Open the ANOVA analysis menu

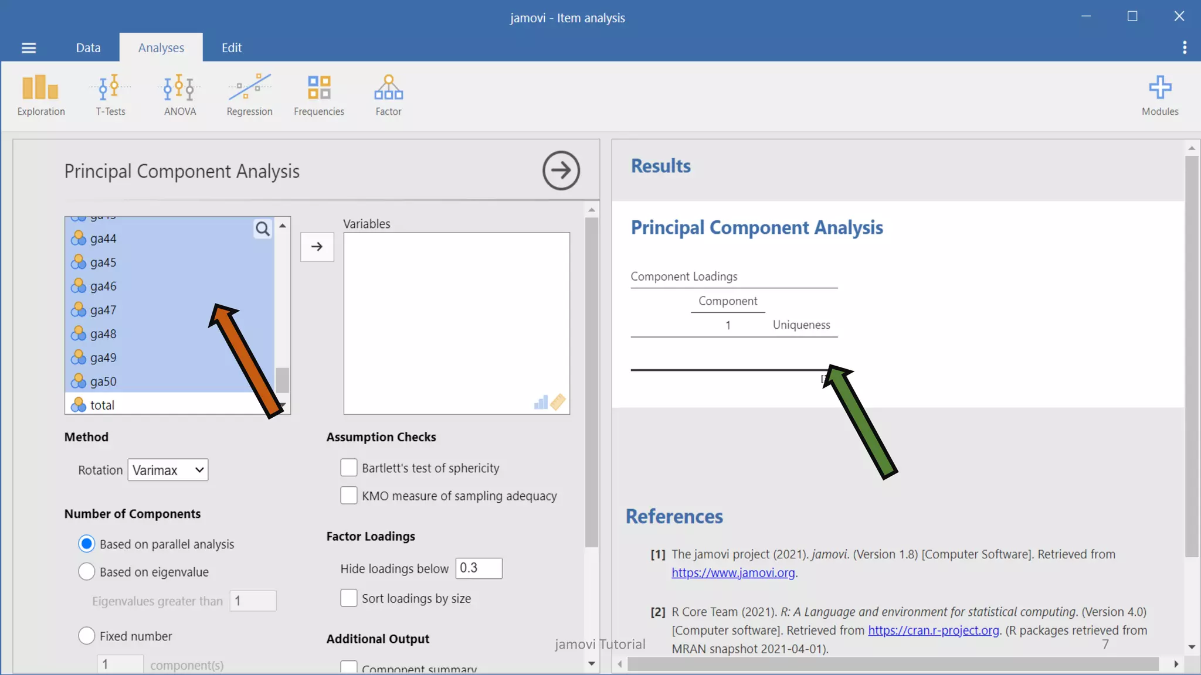[179, 95]
